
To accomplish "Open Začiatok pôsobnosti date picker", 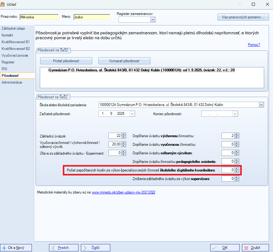I will (x=132, y=114).
